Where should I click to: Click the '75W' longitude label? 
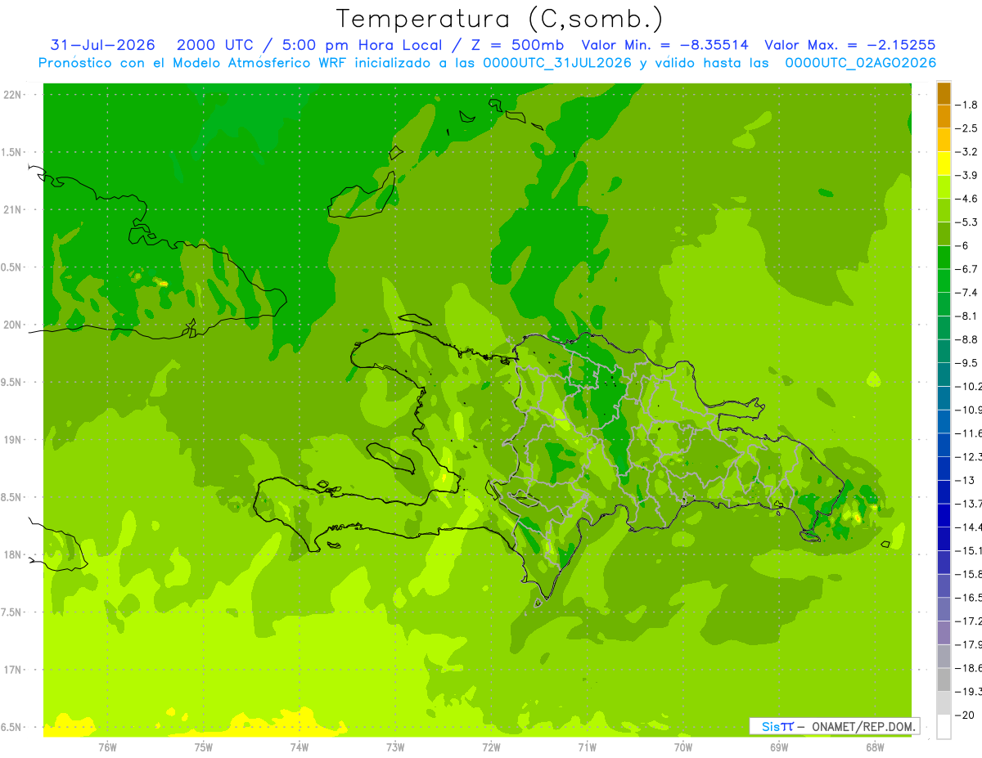204,747
